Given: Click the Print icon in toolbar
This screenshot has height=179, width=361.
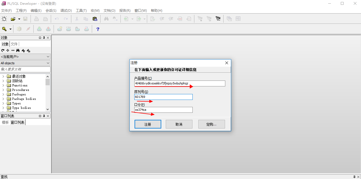Looking at the screenshot, I should (37, 19).
